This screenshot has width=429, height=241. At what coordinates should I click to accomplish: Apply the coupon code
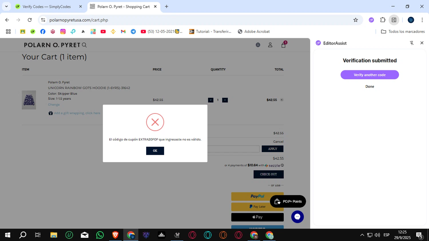pos(273,149)
